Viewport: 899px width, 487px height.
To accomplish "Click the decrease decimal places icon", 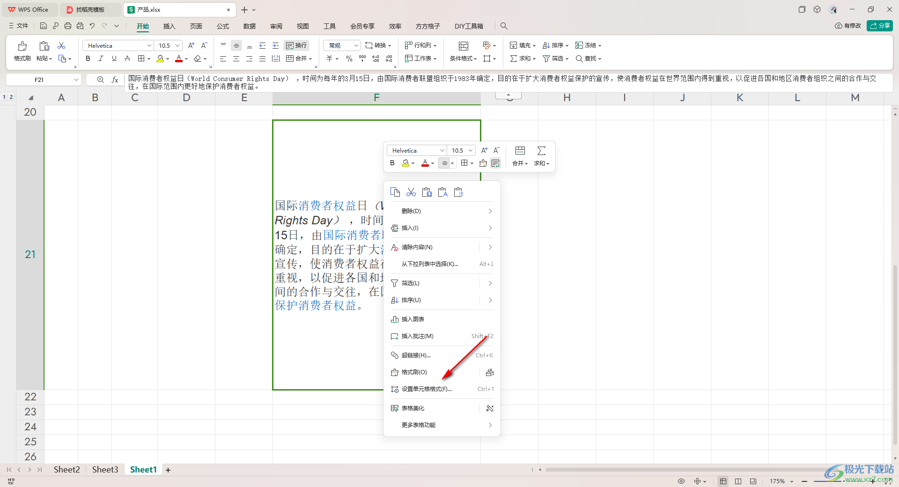I will [x=389, y=59].
